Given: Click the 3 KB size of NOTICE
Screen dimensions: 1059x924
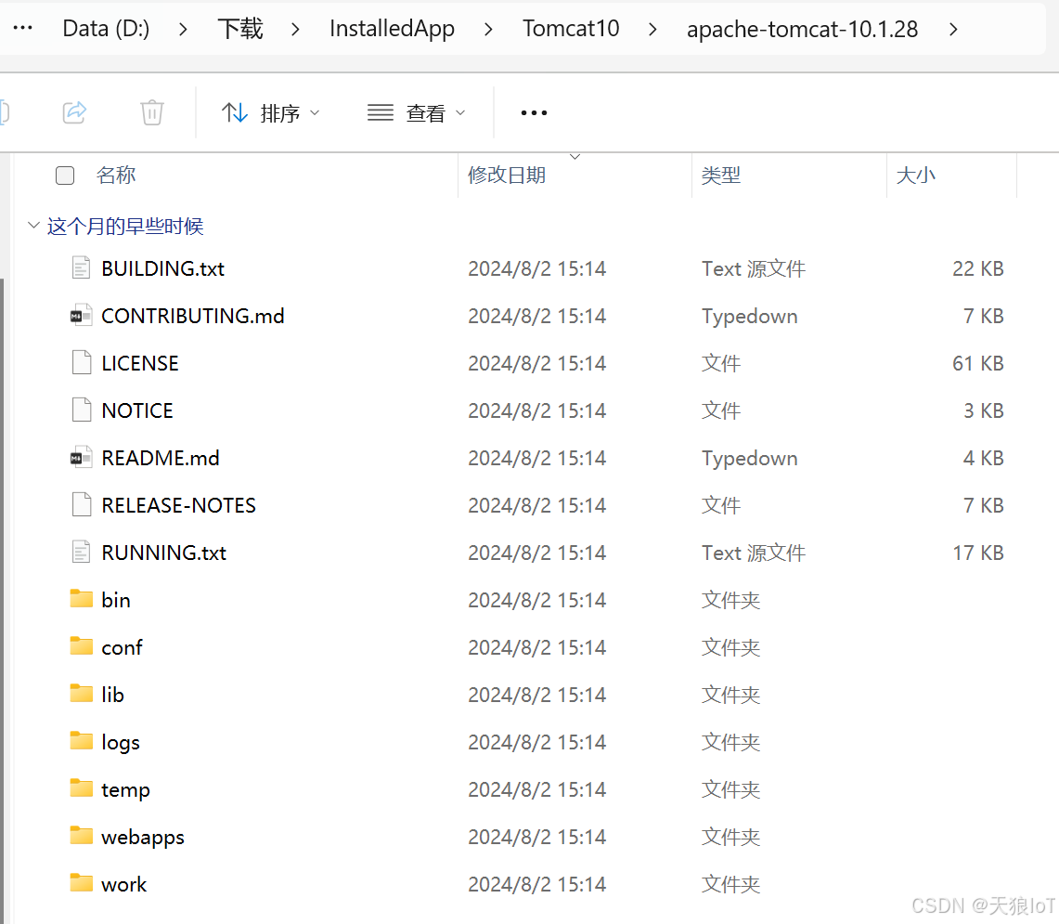Looking at the screenshot, I should click(x=984, y=410).
